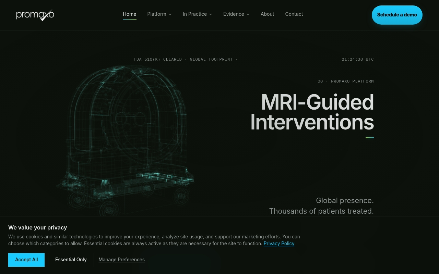Click 'Thousands of patients treated.' text

pyautogui.click(x=321, y=211)
